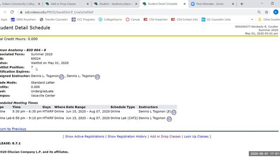Screen dimensions: 280x158
Task: Click the 'Undergraduate' level value
Action: pos(42,91)
